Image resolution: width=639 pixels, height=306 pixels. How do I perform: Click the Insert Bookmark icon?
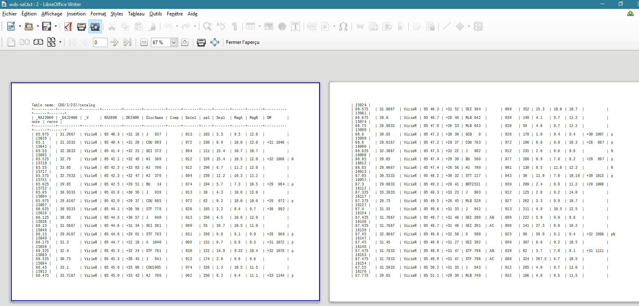(x=400, y=27)
